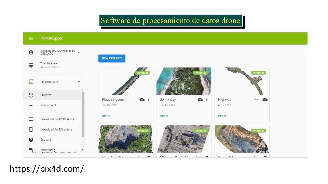Click the Processed badge on Jonhy Cay
The height and width of the screenshot is (184, 328).
pyautogui.click(x=201, y=73)
